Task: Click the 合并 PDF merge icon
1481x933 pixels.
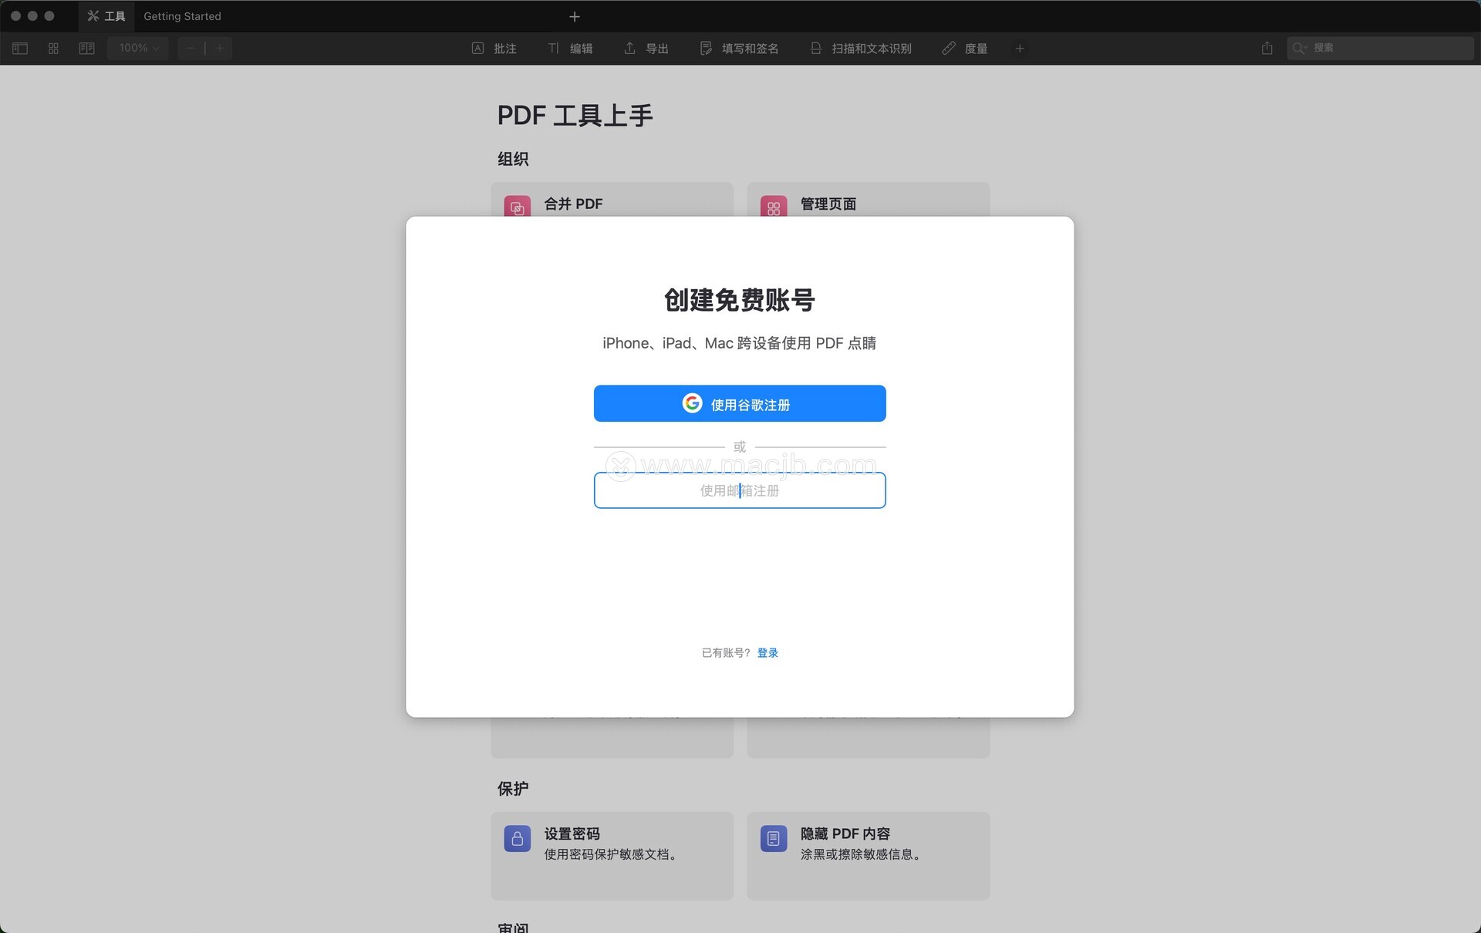Action: (x=518, y=207)
